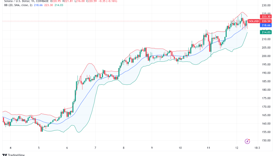The width and height of the screenshot is (275, 156).
Task: Open the BB (20, SMA, close, 2) indicator legend
Action: pyautogui.click(x=18, y=5)
